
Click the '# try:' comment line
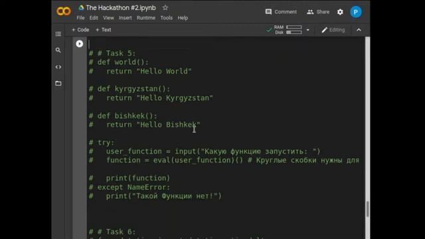pyautogui.click(x=102, y=143)
